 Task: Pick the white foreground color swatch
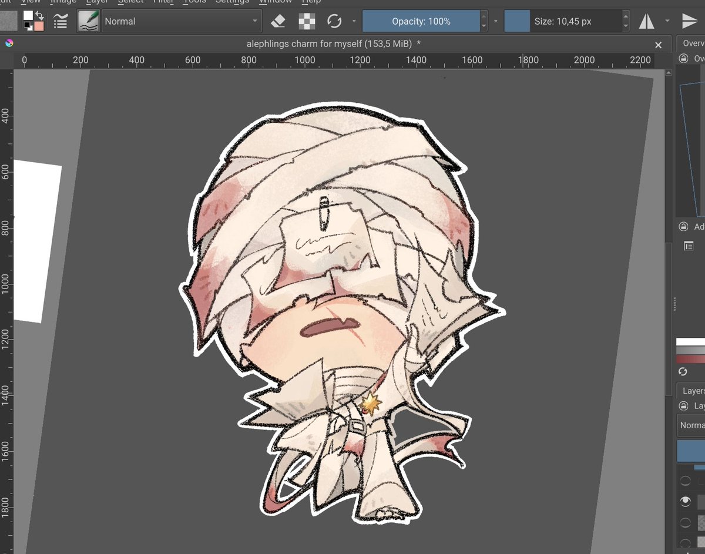[28, 16]
